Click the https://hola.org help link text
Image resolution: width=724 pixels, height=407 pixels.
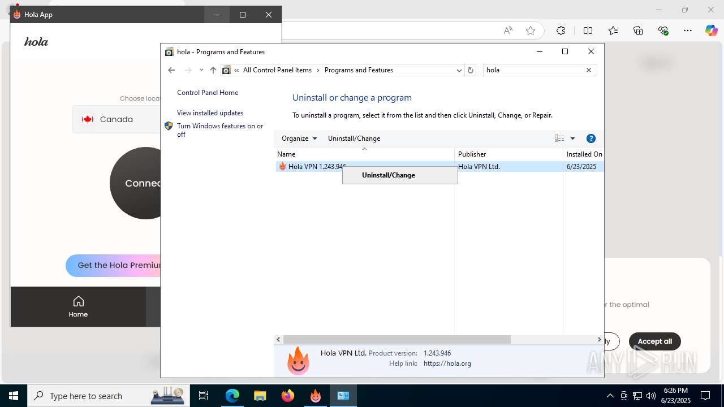pos(447,363)
